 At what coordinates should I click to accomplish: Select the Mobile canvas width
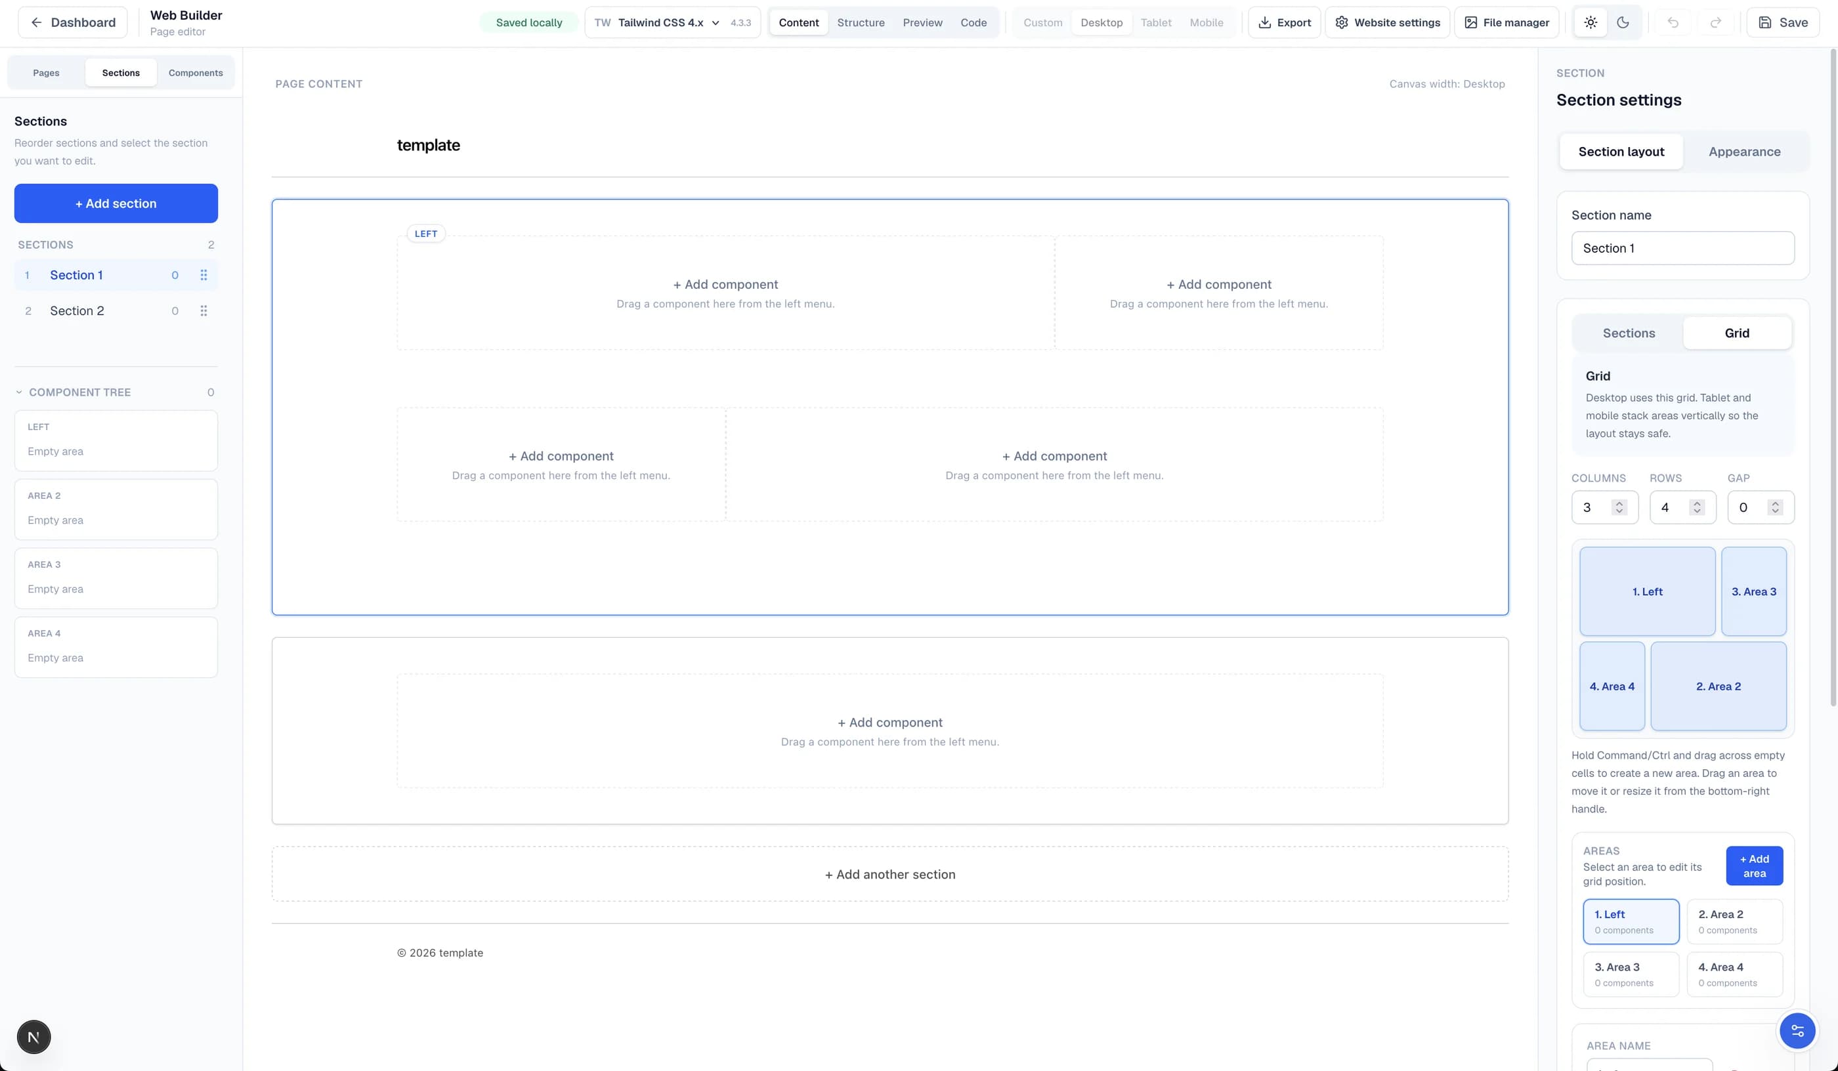[1207, 22]
